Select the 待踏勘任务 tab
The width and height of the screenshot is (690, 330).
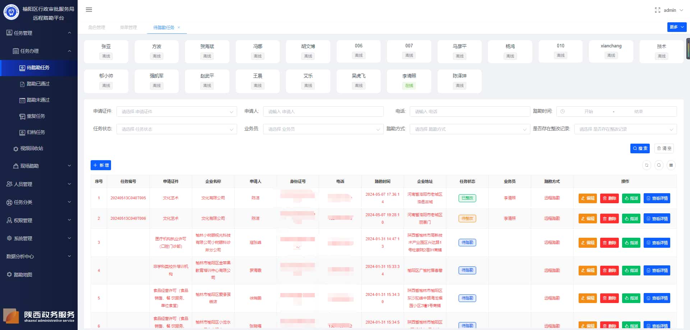tap(164, 27)
